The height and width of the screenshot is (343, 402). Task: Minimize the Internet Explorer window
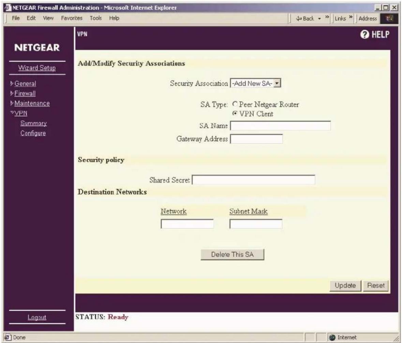[x=378, y=8]
